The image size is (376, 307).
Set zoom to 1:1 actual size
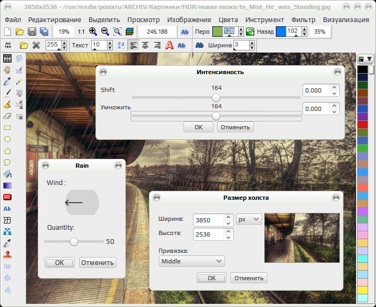81,32
